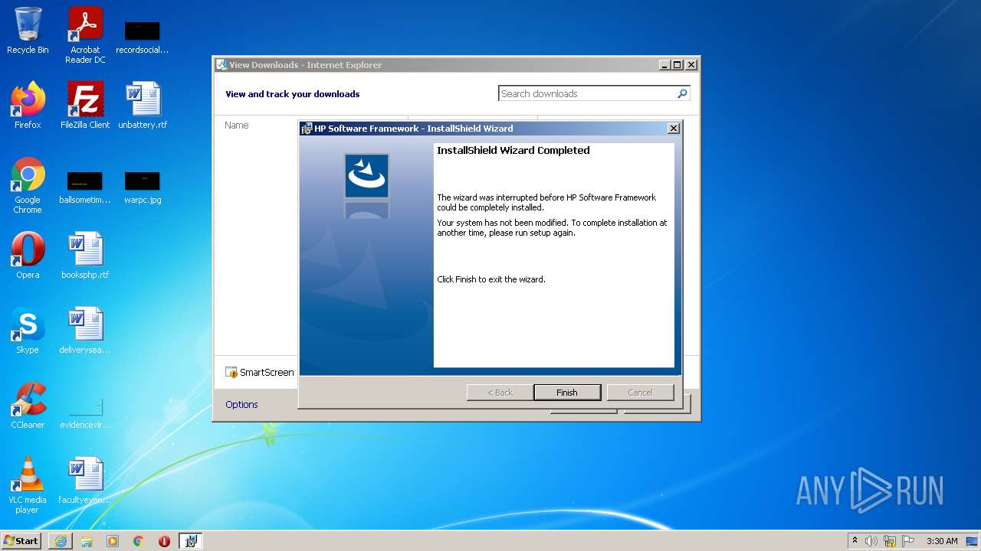Click the network tray icon
981x551 pixels.
coord(890,541)
